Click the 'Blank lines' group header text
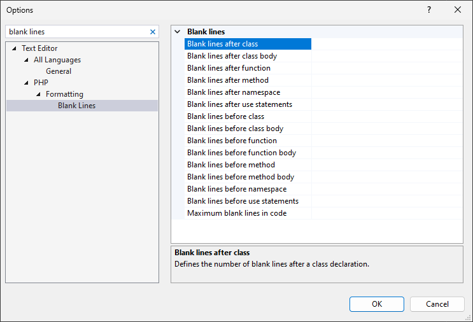Viewport: 473px width, 322px height. [x=206, y=32]
